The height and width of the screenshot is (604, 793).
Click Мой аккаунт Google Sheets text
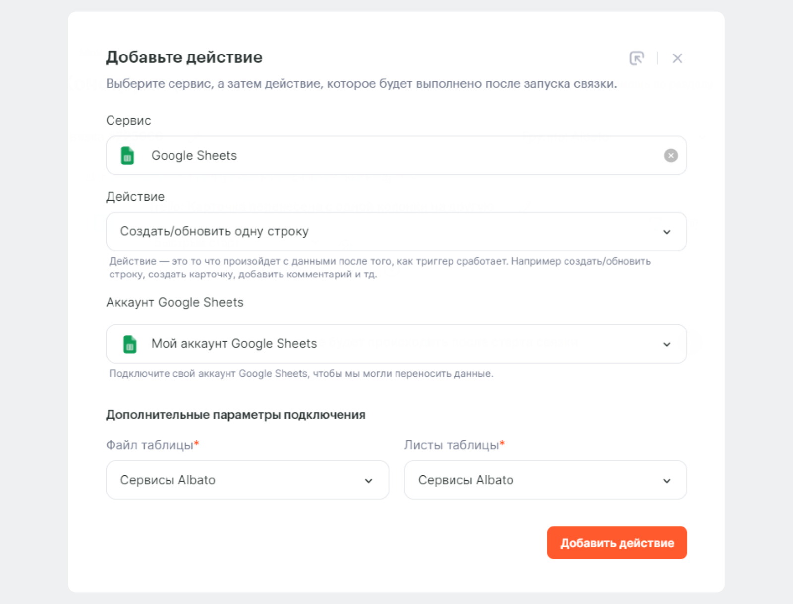[234, 344]
